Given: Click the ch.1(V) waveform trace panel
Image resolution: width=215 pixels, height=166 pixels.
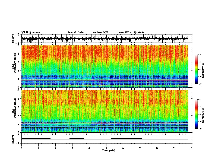Looking at the screenshot, I should [106, 39].
